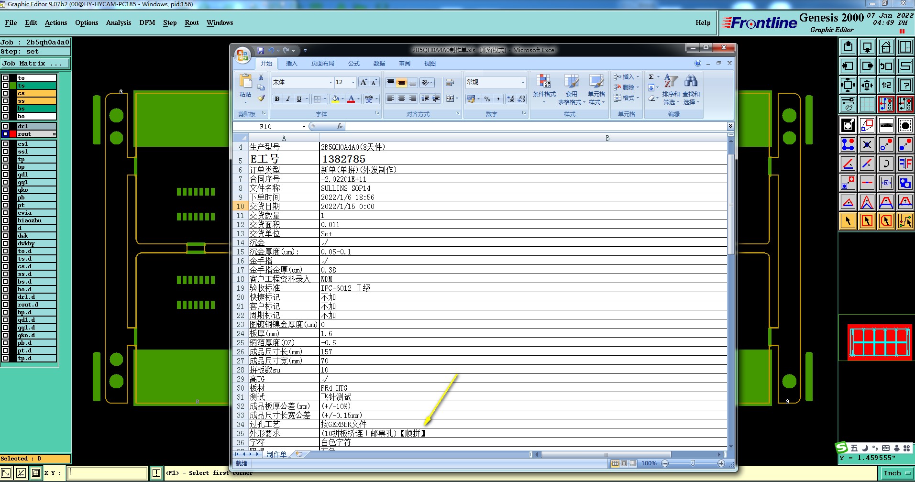Toggle checkbox for layer drl
Viewport: 915px width, 482px height.
click(5, 126)
